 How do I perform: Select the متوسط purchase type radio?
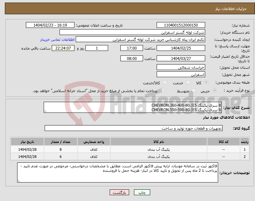click(x=194, y=90)
